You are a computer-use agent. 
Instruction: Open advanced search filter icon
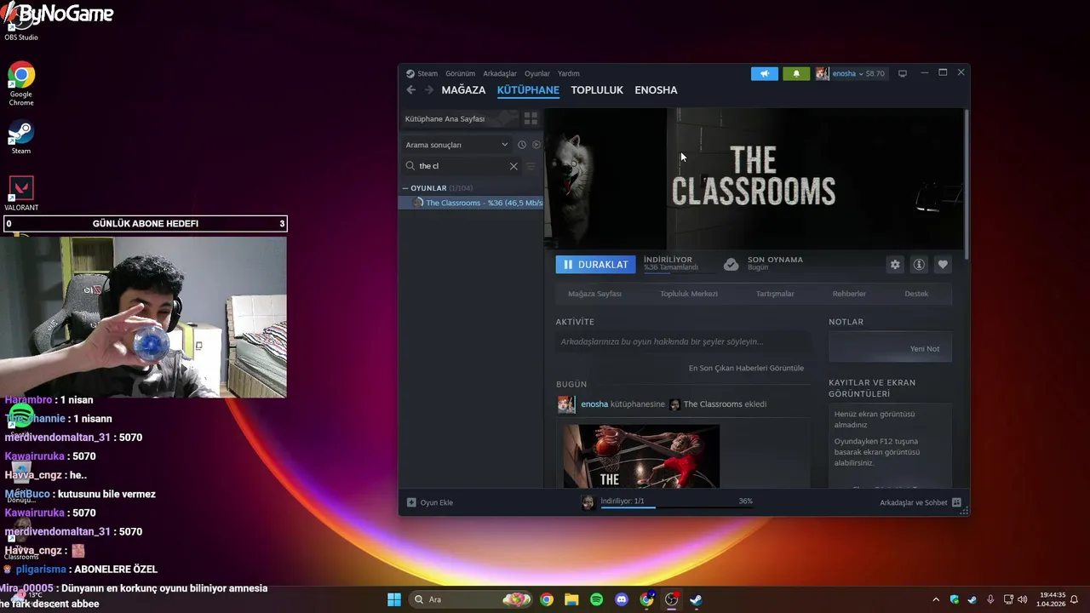pos(531,166)
